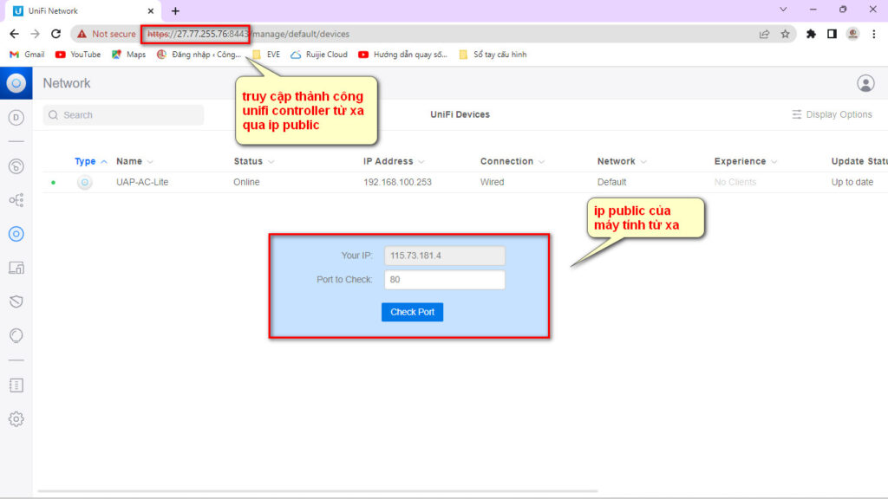The image size is (888, 499).
Task: Open the Client Devices sidebar icon
Action: point(16,268)
